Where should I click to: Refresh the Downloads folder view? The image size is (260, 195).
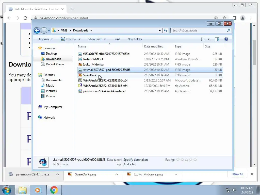pos(166,30)
